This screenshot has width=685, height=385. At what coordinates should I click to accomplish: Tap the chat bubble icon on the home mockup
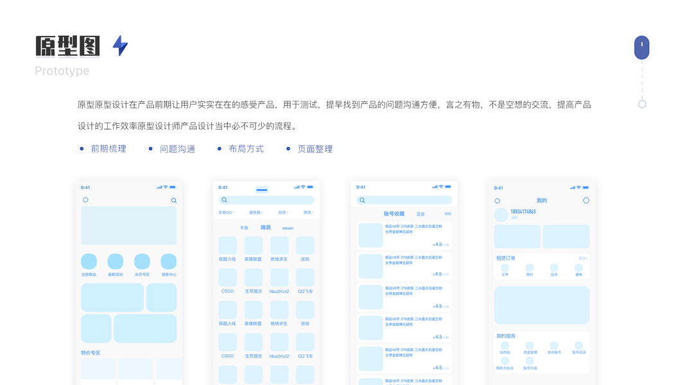[x=85, y=200]
